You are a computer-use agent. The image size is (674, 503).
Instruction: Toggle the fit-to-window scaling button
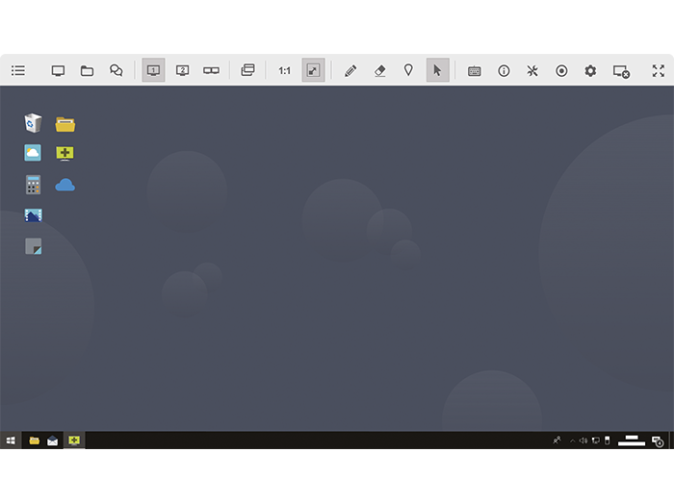[313, 70]
